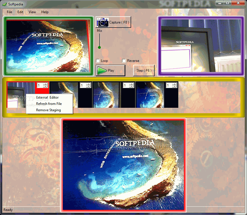Decrease second frame's duration spinner

coord(89,86)
